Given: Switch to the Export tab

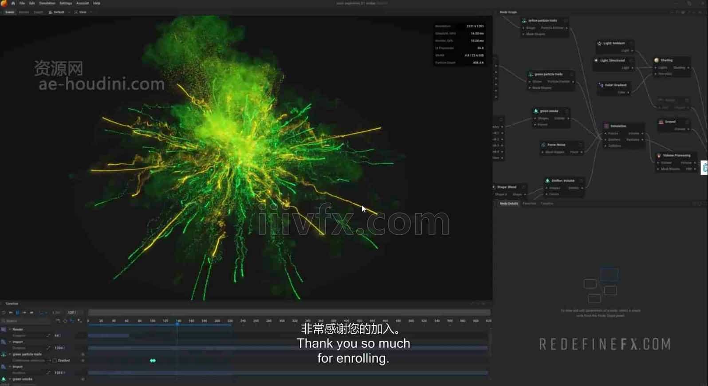Looking at the screenshot, I should coord(39,12).
